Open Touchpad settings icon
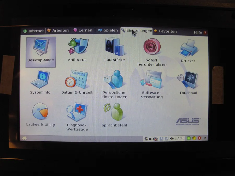The width and height of the screenshot is (235, 176). pos(188,80)
